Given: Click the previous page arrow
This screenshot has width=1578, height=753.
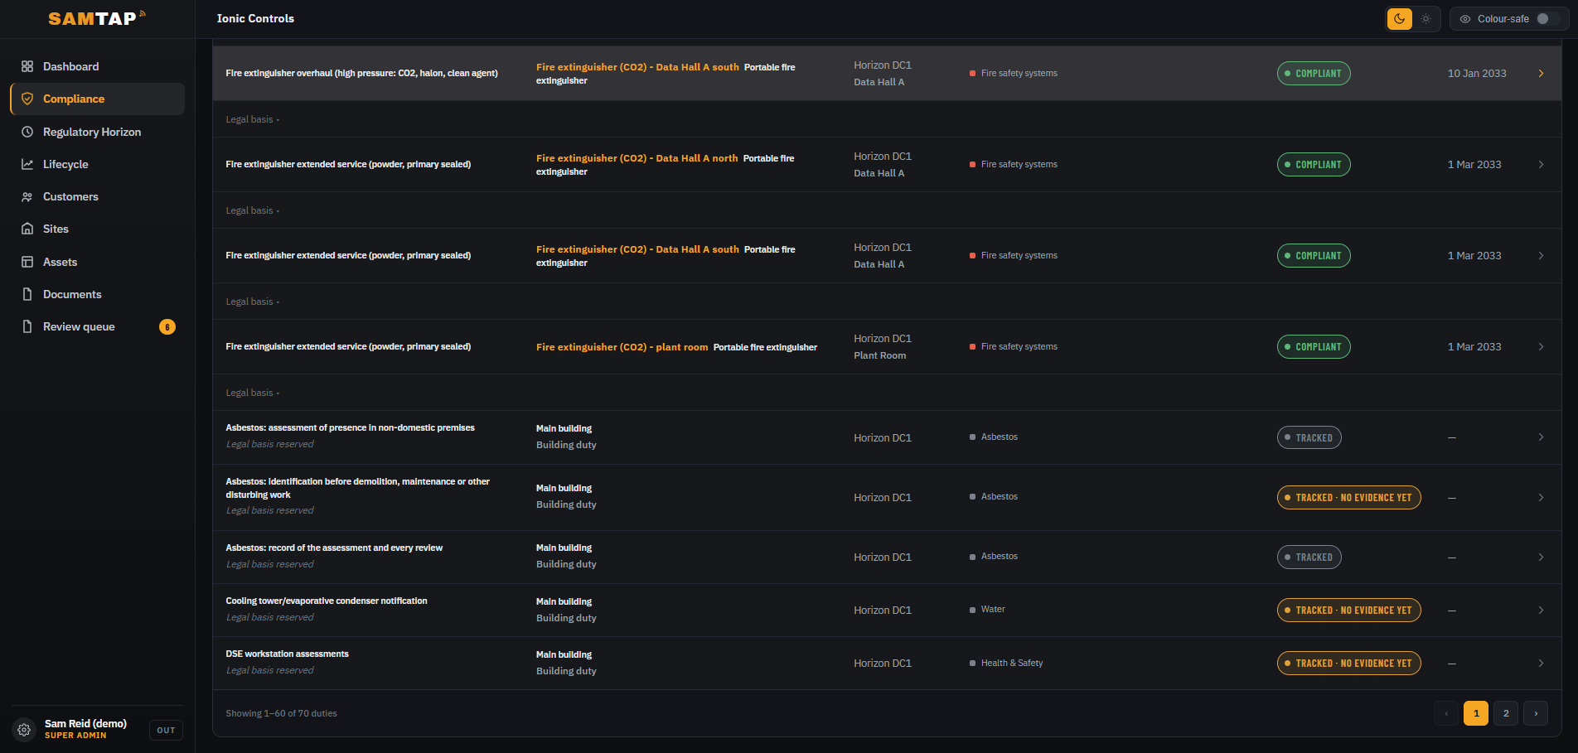Looking at the screenshot, I should (x=1446, y=713).
